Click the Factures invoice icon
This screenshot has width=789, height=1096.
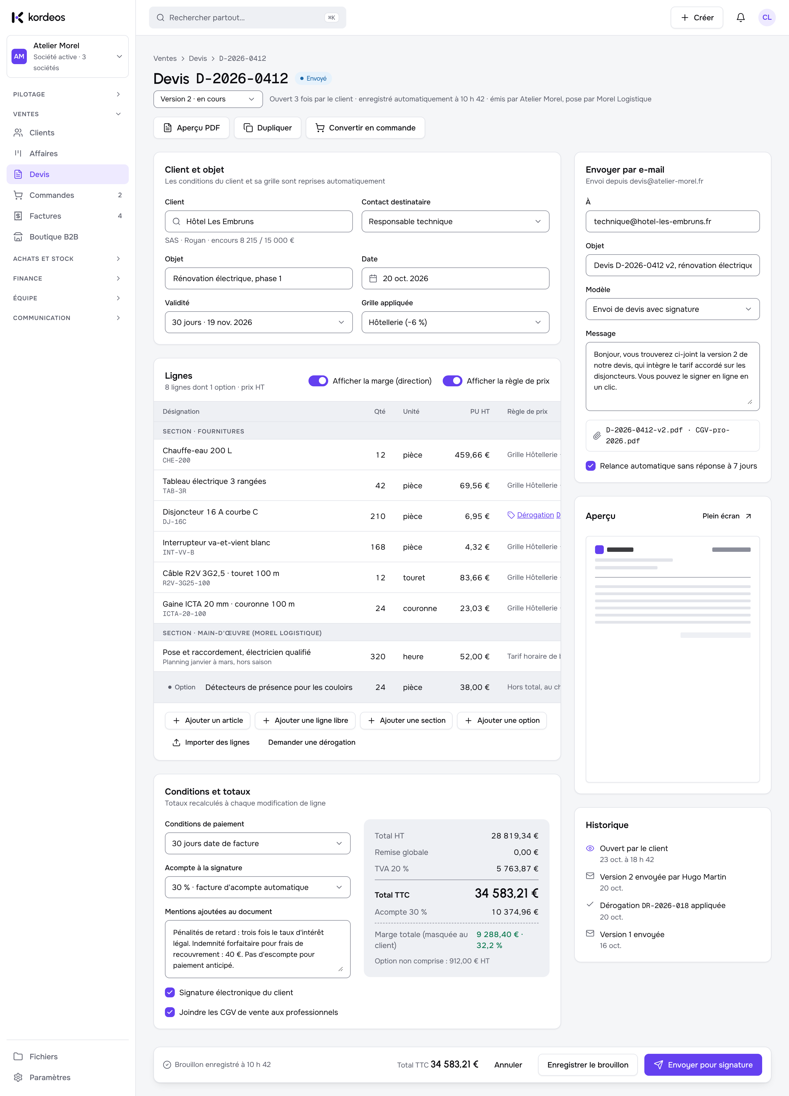pyautogui.click(x=18, y=216)
